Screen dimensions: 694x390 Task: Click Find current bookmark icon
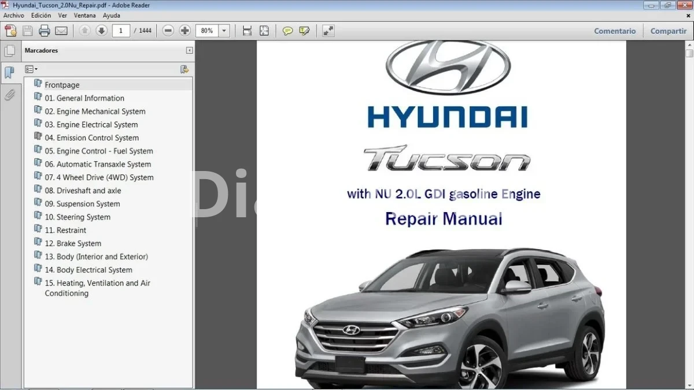184,69
